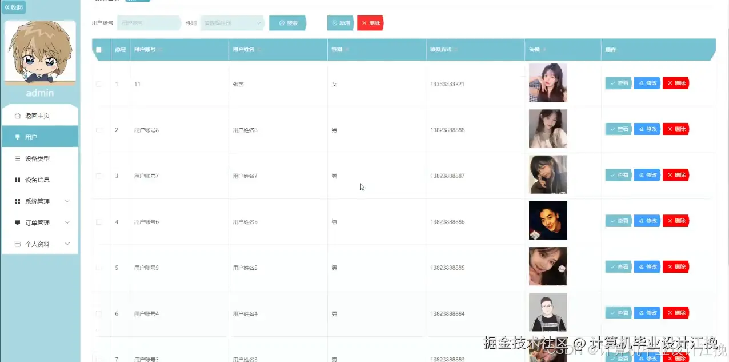The width and height of the screenshot is (729, 362).
Task: Expand the 个人资料 submenu chevron
Action: [67, 244]
